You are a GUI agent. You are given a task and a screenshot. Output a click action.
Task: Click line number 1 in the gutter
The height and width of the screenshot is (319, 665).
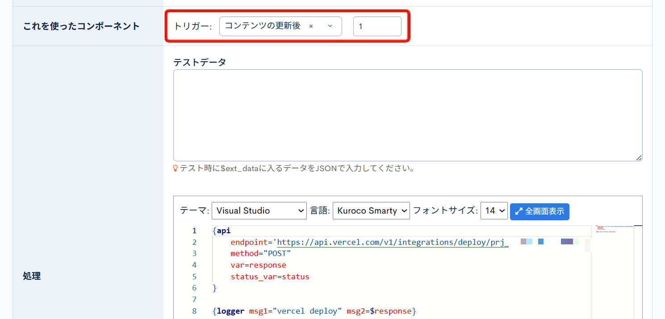point(194,231)
